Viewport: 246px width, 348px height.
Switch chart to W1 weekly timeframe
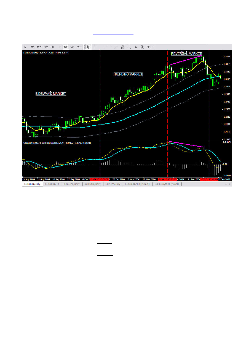pos(72,47)
